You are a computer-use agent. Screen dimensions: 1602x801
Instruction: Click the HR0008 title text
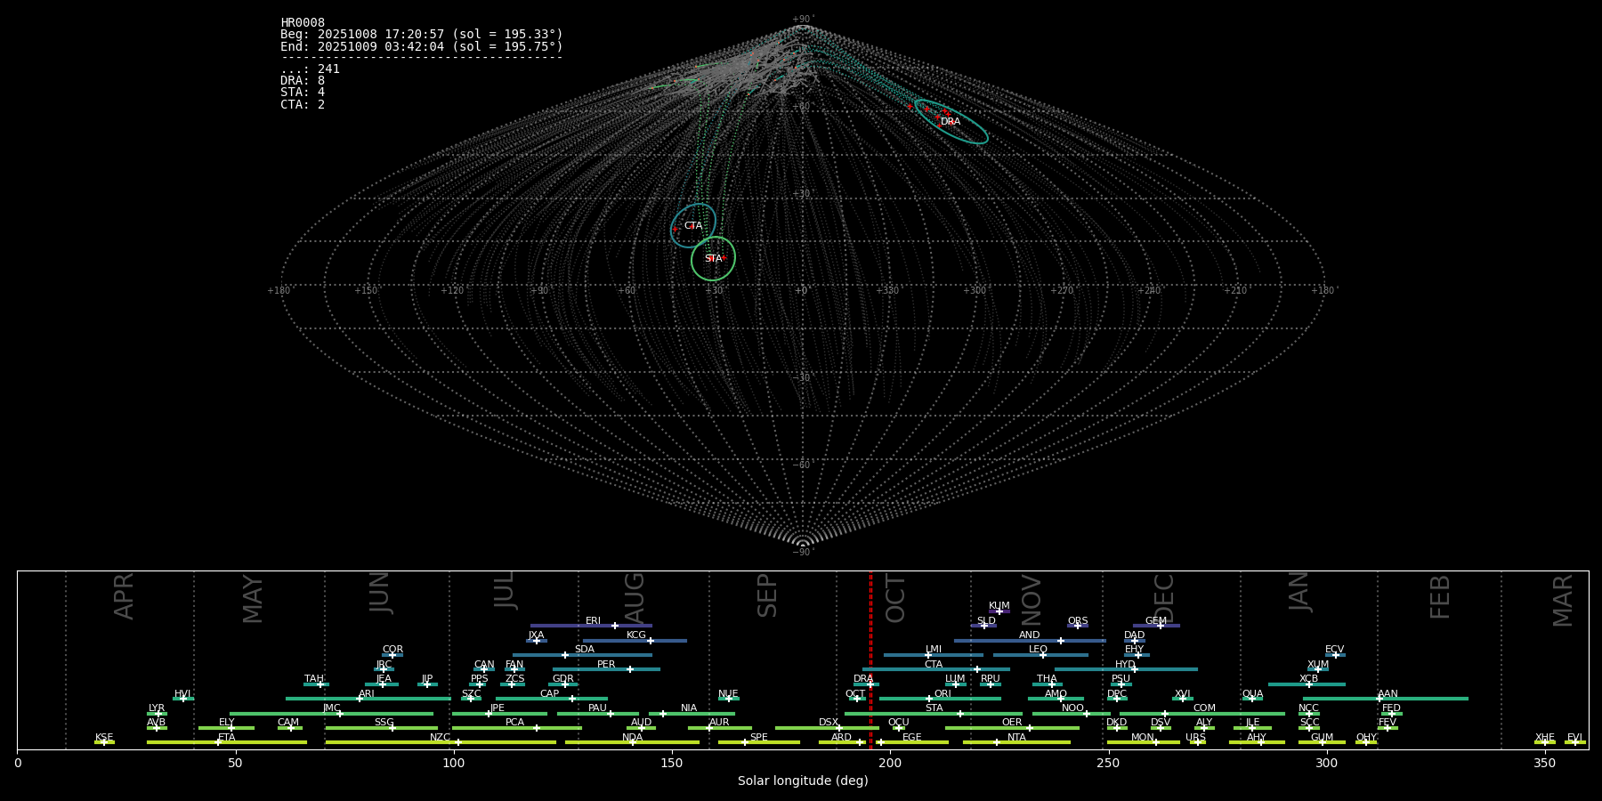[x=303, y=23]
